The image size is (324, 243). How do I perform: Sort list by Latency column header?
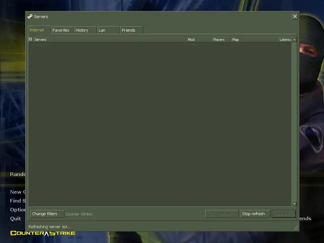coord(285,40)
